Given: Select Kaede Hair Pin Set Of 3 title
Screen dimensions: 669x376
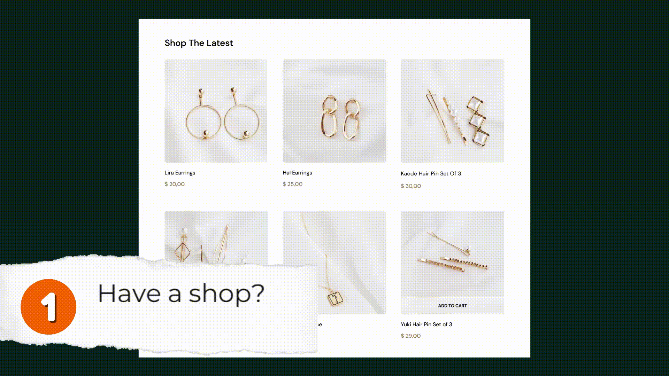Looking at the screenshot, I should click(x=431, y=173).
